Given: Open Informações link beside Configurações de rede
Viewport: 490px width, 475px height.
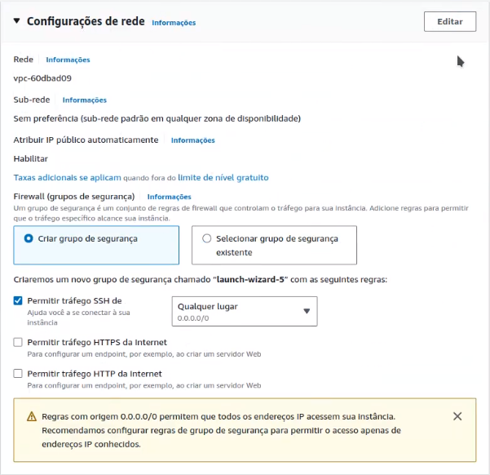Looking at the screenshot, I should pyautogui.click(x=174, y=23).
